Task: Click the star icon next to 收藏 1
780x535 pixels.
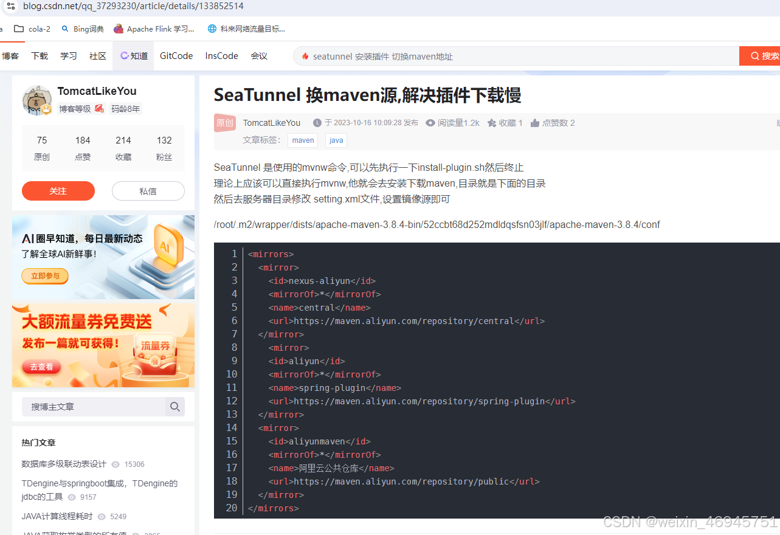Action: coord(492,123)
